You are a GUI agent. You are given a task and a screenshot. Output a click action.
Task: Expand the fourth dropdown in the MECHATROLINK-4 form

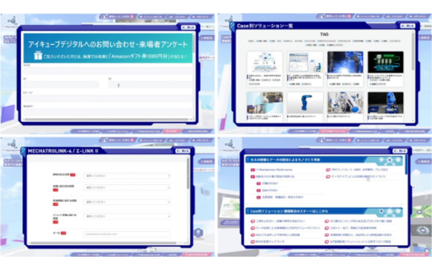pos(126,216)
